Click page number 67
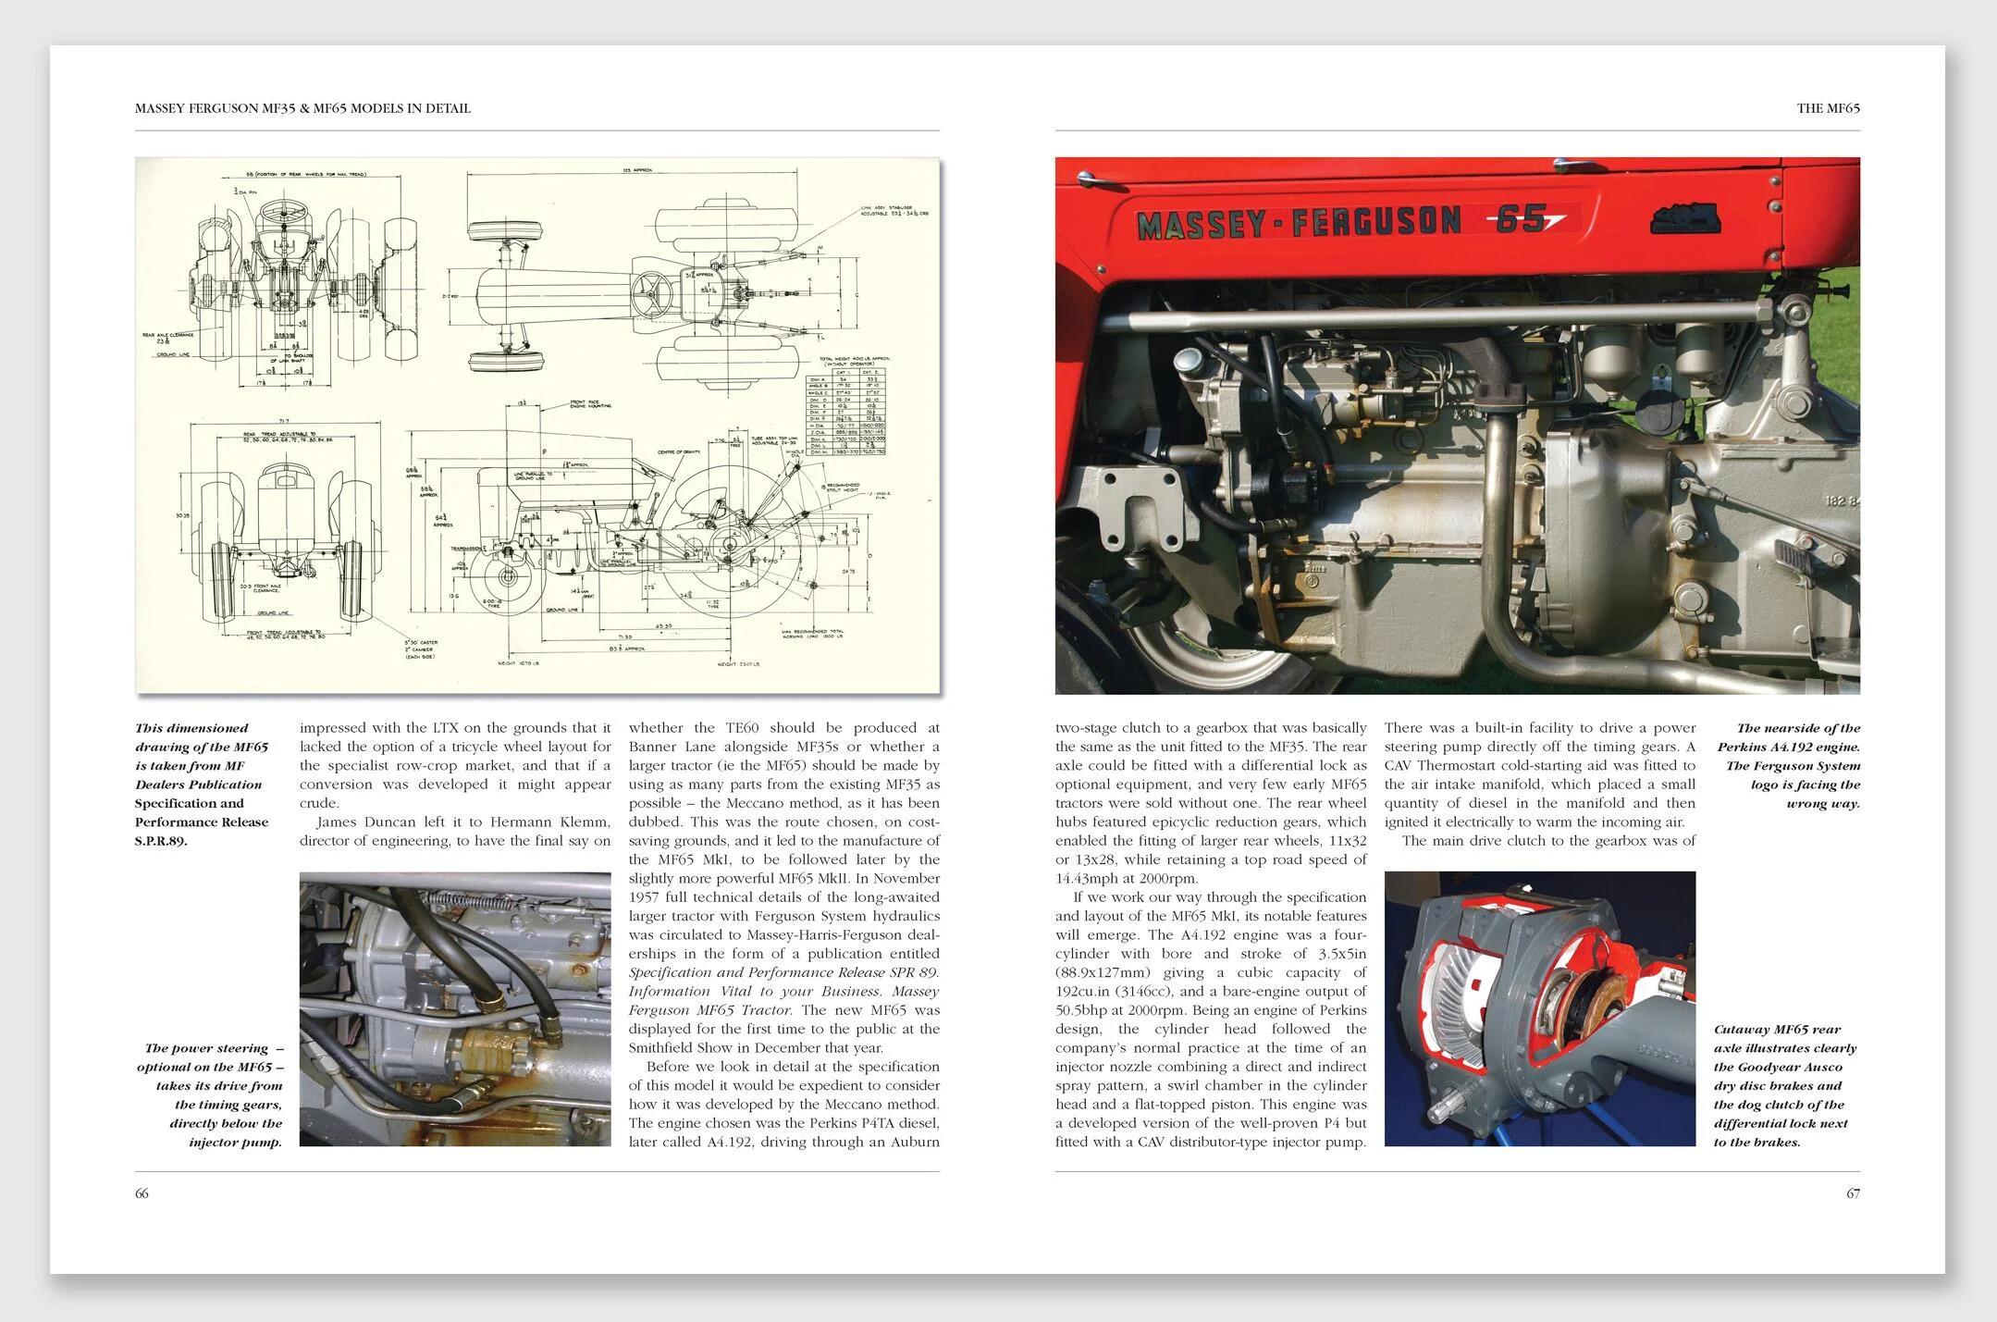The width and height of the screenshot is (1997, 1322). 1853,1192
